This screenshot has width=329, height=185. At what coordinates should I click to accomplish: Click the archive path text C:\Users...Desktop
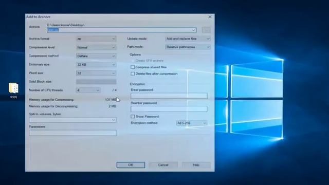coord(66,25)
